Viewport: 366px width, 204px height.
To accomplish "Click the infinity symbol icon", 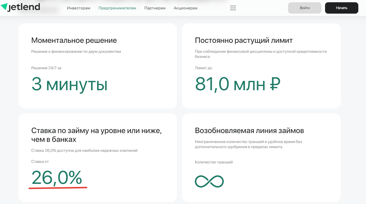I will tap(209, 181).
